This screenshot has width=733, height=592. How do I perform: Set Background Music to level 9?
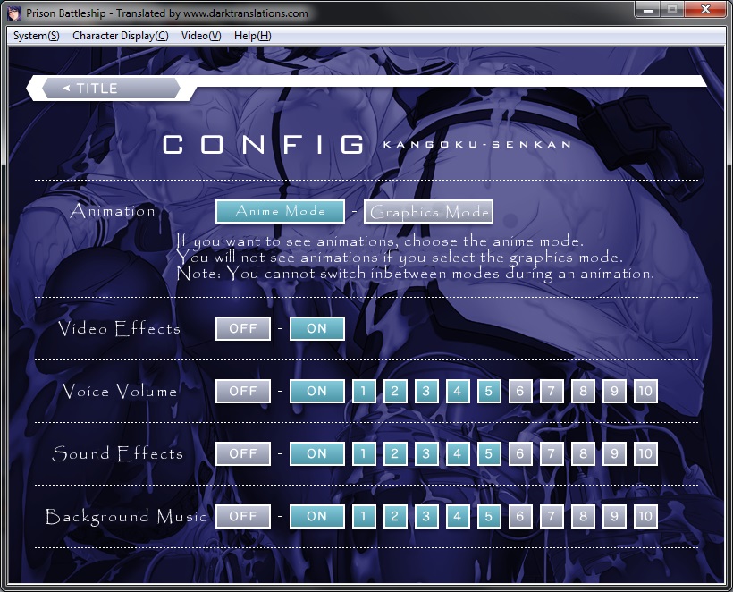(x=614, y=516)
